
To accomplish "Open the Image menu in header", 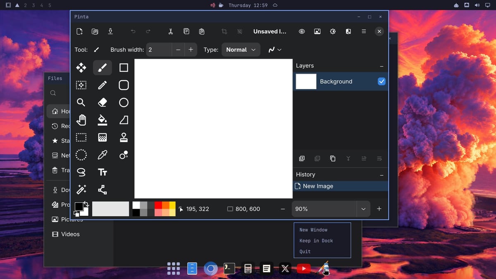I will [x=317, y=31].
